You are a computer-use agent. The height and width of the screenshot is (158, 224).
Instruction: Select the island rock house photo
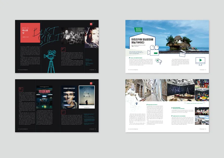pyautogui.click(x=167, y=37)
